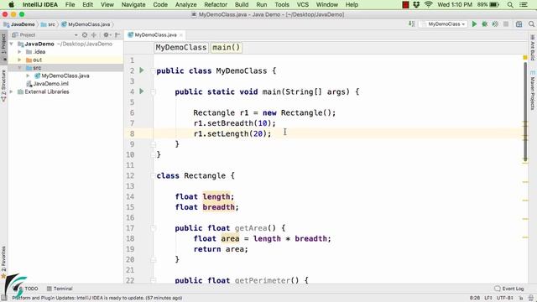Toggle the 2: Favorites tool window
537x302 pixels.
click(x=3, y=262)
